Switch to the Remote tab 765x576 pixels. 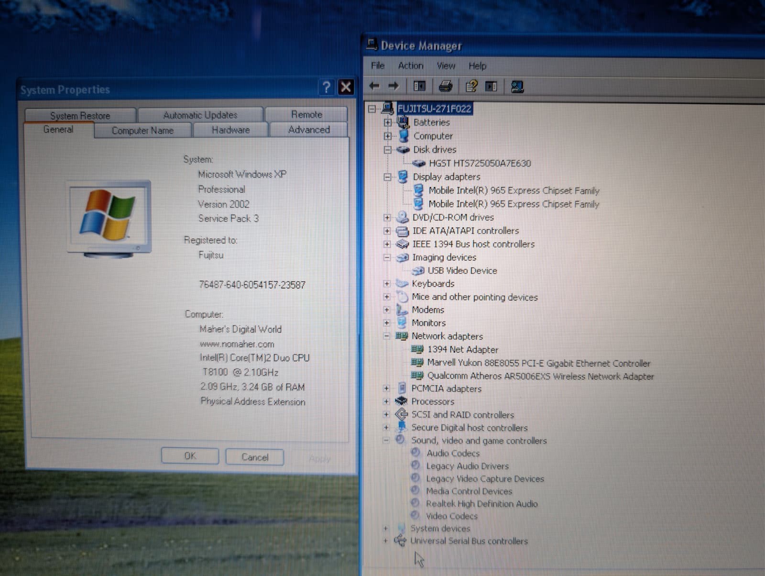click(x=306, y=114)
